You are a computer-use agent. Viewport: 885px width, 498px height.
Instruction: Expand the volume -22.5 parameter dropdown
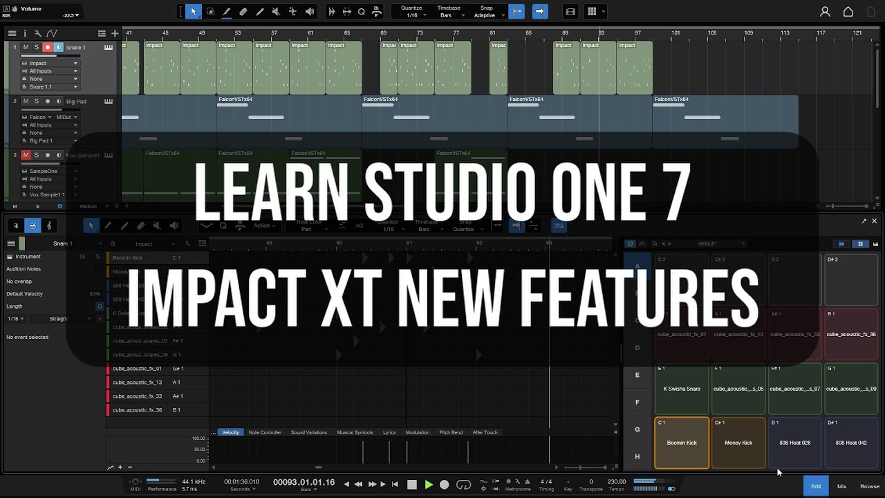coord(71,15)
